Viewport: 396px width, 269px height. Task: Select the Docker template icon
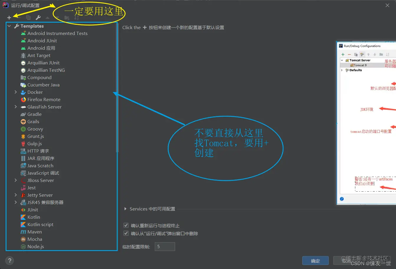point(23,92)
